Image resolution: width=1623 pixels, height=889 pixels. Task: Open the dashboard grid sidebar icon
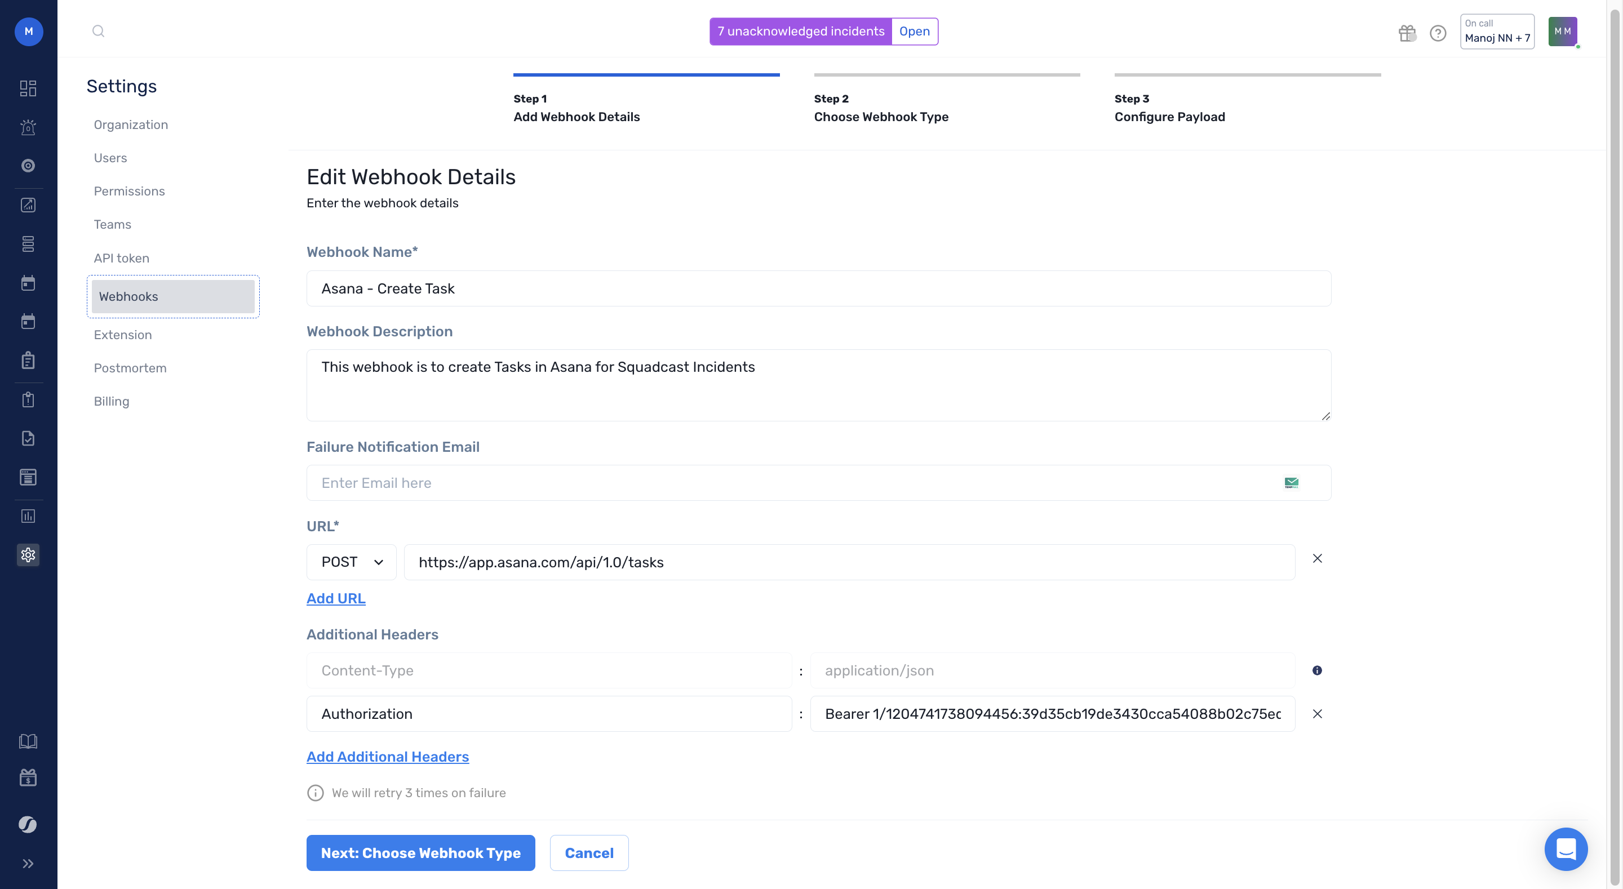click(x=28, y=88)
